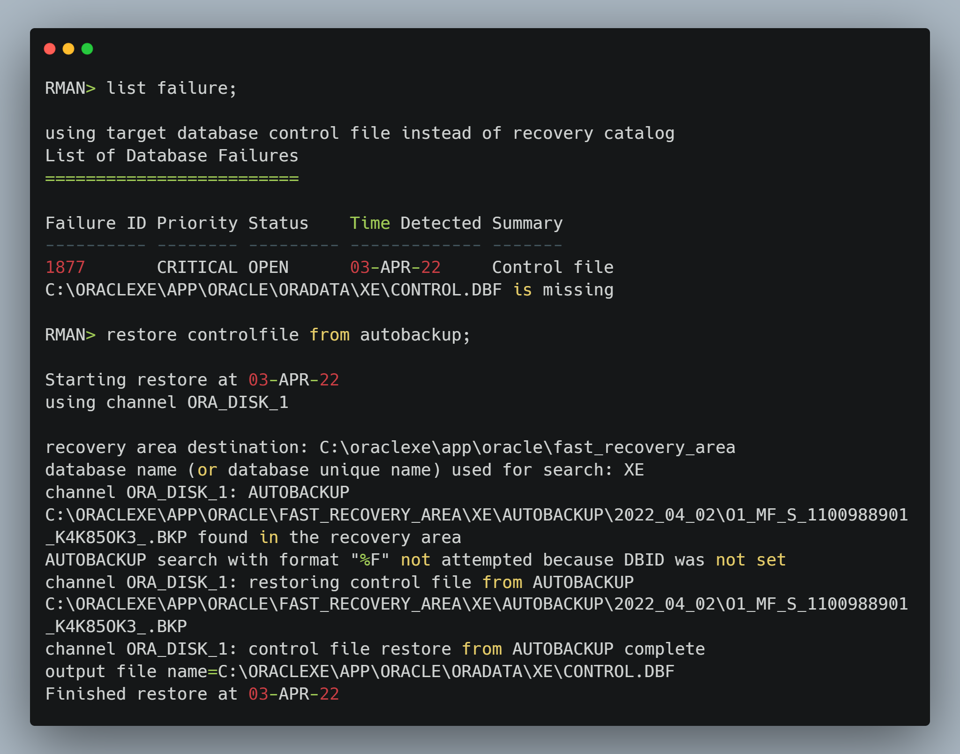Click the 'Status' column header
Image resolution: width=960 pixels, height=754 pixels.
click(x=278, y=223)
